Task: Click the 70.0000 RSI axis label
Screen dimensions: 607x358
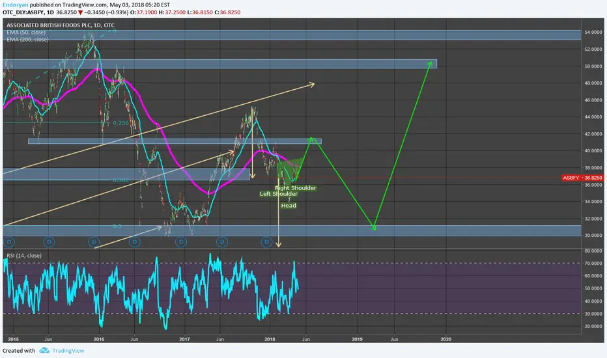Action: (593, 263)
